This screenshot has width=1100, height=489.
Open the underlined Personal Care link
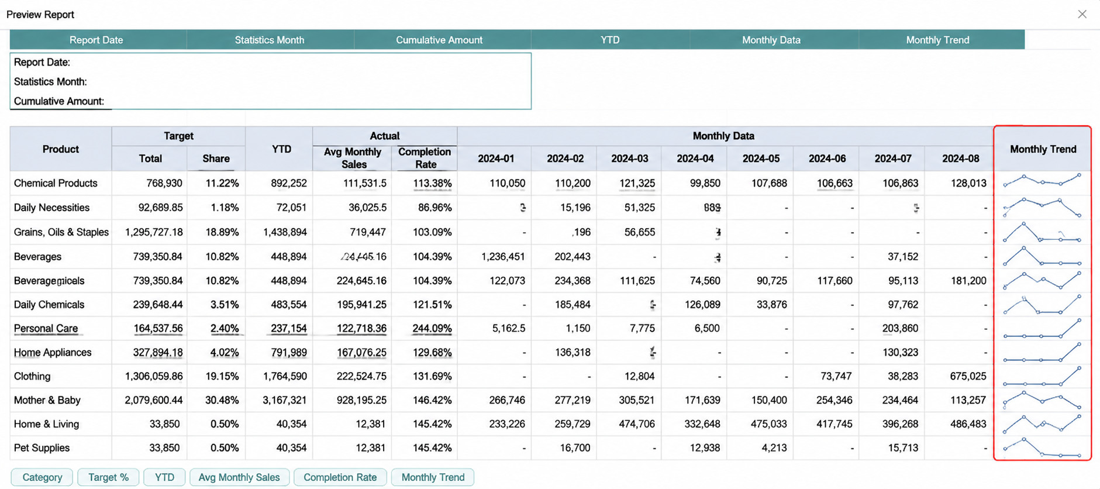coord(46,328)
